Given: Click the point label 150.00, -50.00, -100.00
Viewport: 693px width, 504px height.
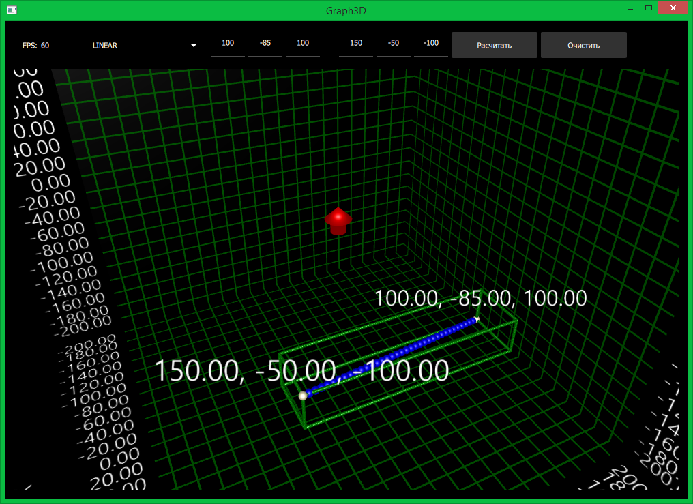Looking at the screenshot, I should 302,370.
